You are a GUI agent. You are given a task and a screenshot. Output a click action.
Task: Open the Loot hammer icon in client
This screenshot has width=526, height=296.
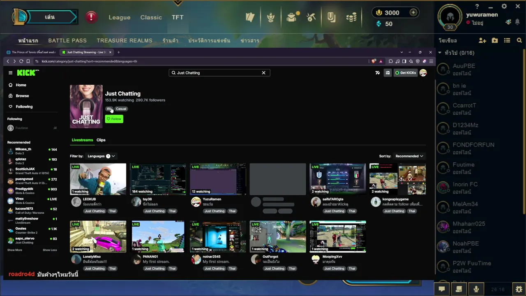(x=311, y=17)
